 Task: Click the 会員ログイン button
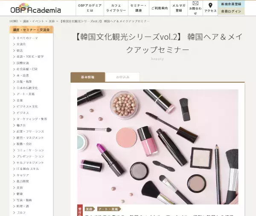pyautogui.click(x=231, y=11)
